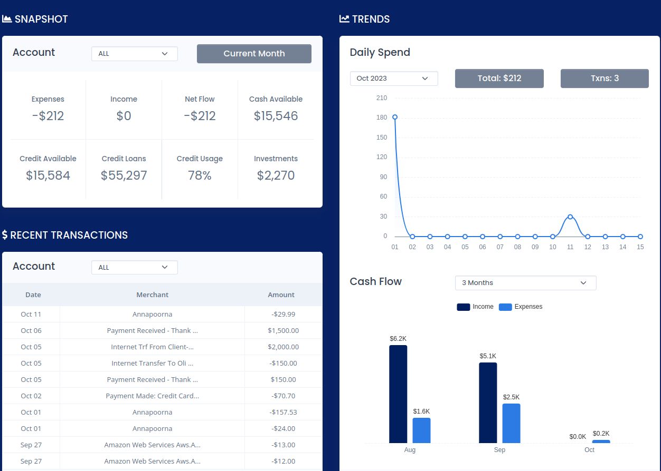This screenshot has height=471, width=661.
Task: Toggle the Expenses legend swatch
Action: tap(505, 307)
